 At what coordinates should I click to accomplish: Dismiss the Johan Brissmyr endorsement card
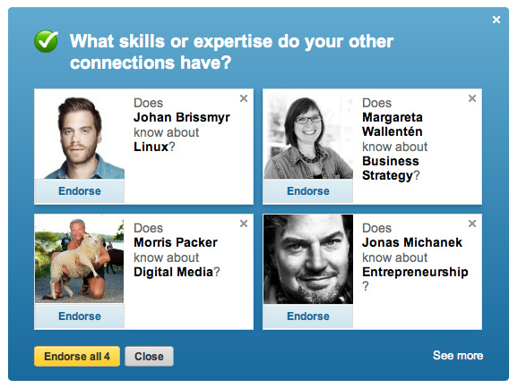coord(244,98)
